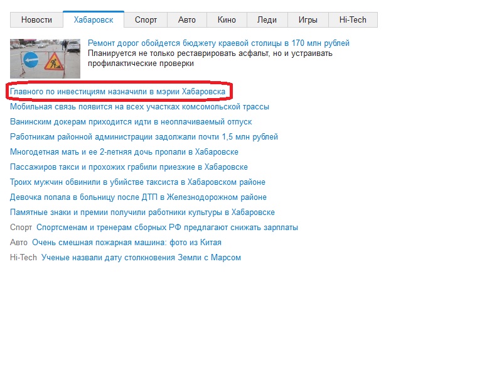Image resolution: width=482 pixels, height=386 pixels.
Task: Read news about Ванинским докерам unpaid leave
Action: [x=131, y=121]
